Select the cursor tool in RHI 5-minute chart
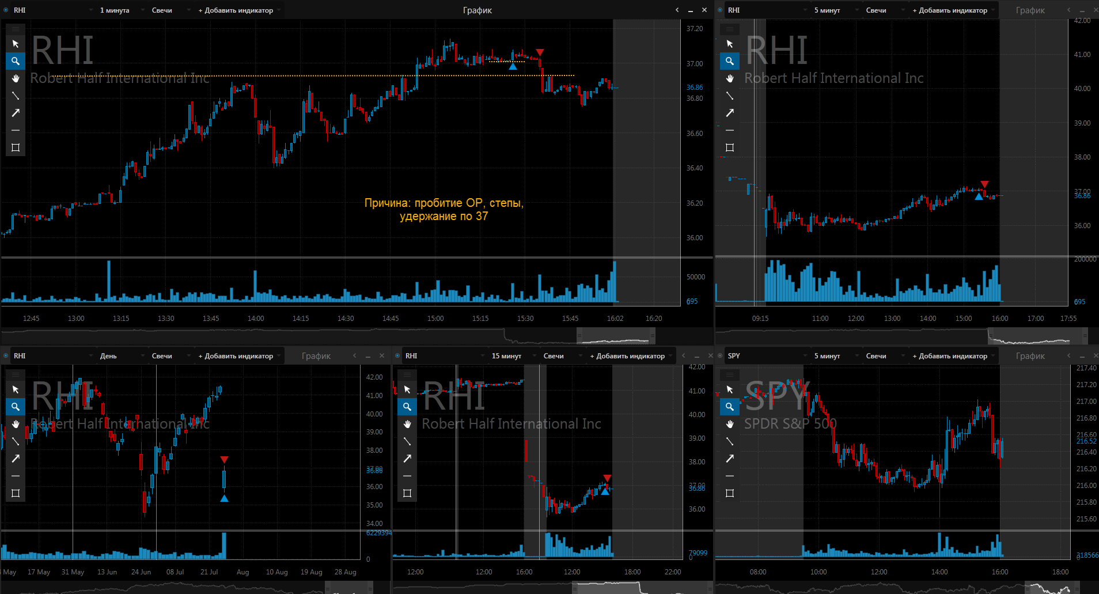The width and height of the screenshot is (1099, 594). [730, 44]
